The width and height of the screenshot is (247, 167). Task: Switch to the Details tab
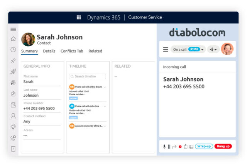tap(49, 51)
